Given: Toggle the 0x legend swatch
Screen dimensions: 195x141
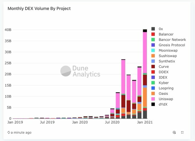Looking at the screenshot, I should pyautogui.click(x=153, y=29).
